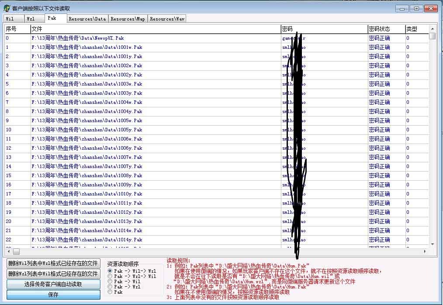This screenshot has height=305, width=443.
Task: Select file row 1006y.Pak
Action: [217, 148]
